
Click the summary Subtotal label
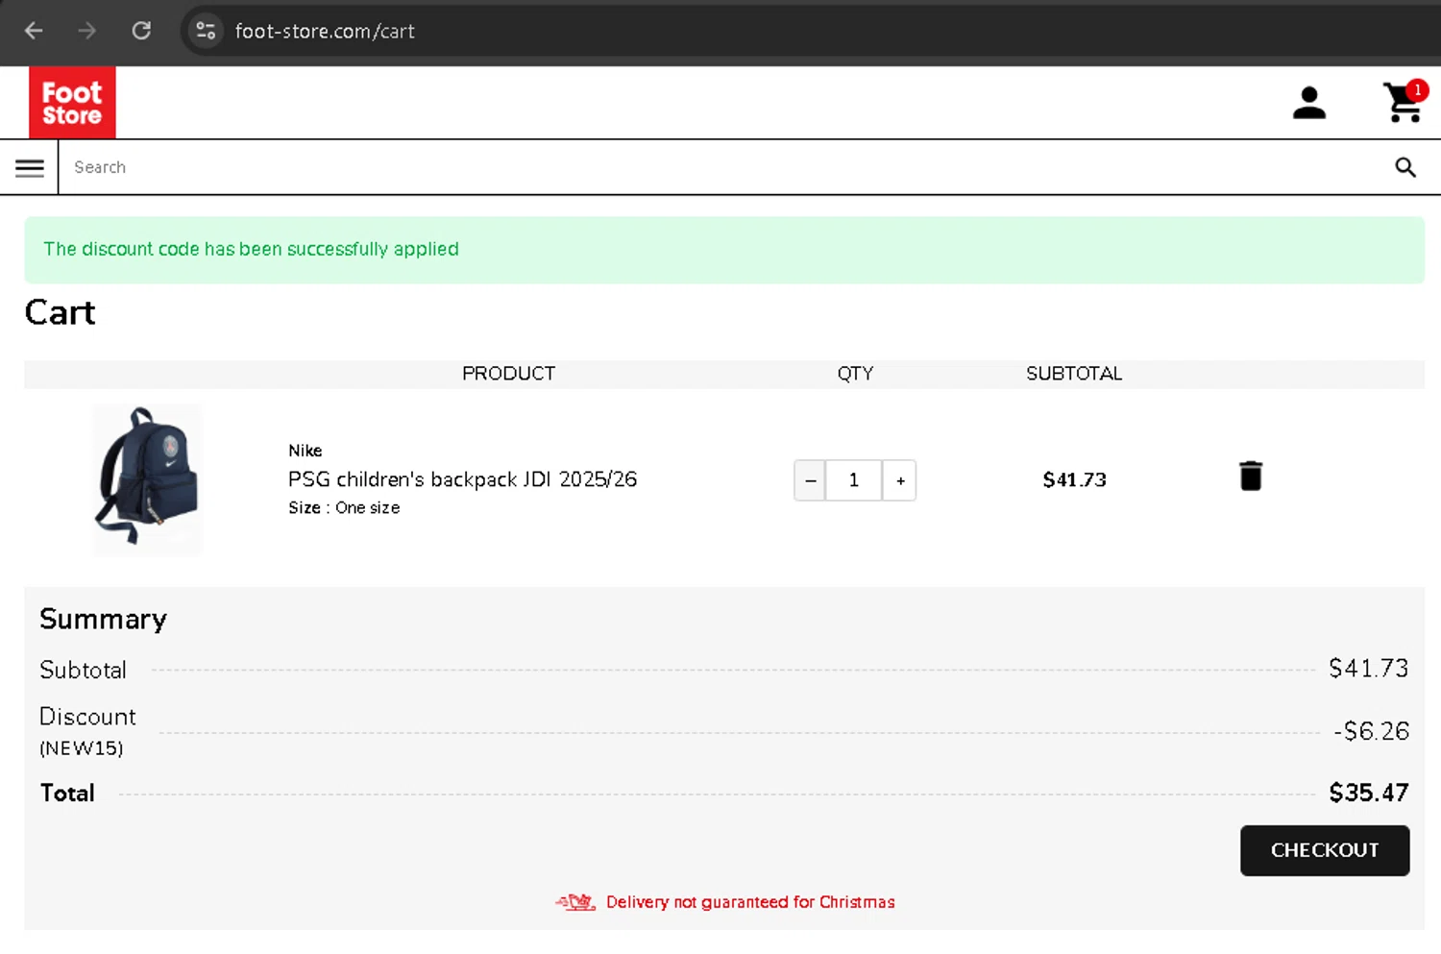coord(83,670)
